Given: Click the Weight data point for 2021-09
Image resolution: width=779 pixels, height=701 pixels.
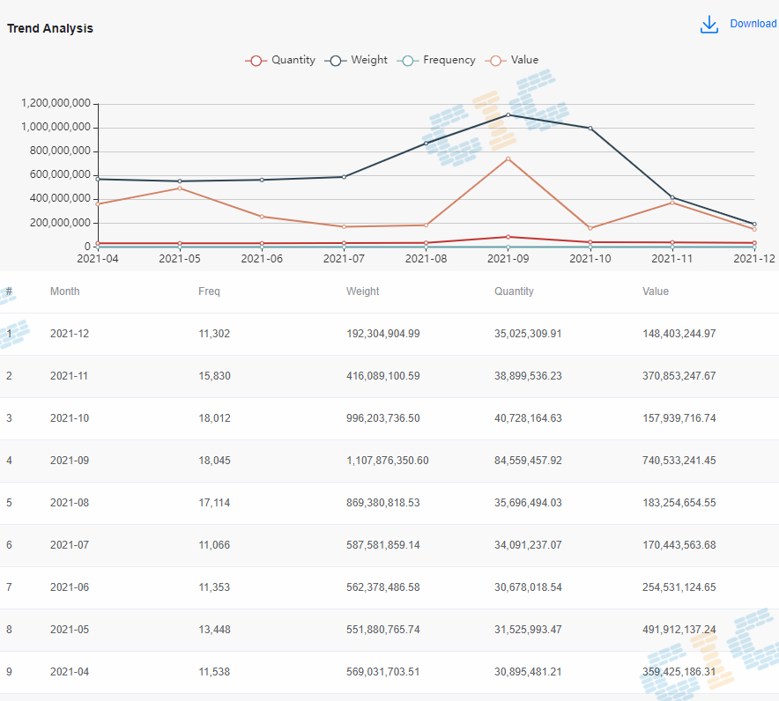Looking at the screenshot, I should (x=508, y=114).
